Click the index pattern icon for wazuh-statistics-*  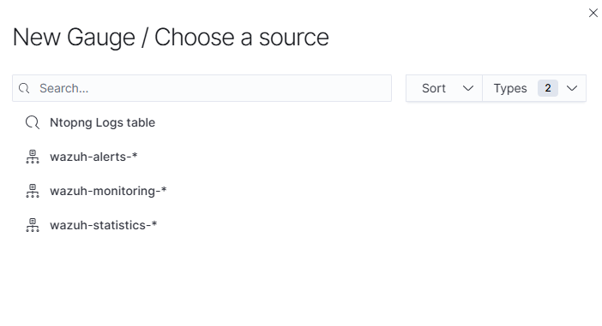33,225
